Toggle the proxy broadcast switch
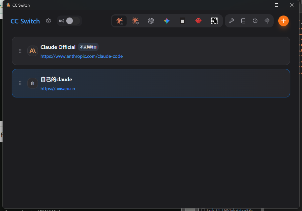 (x=73, y=21)
